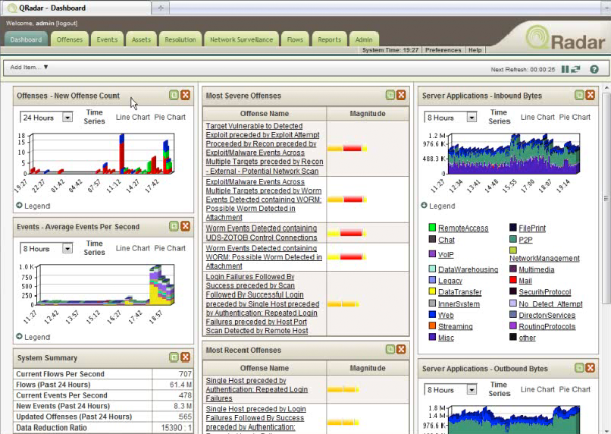The height and width of the screenshot is (434, 611).
Task: Select Time Series in New Offense Count
Action: point(94,117)
